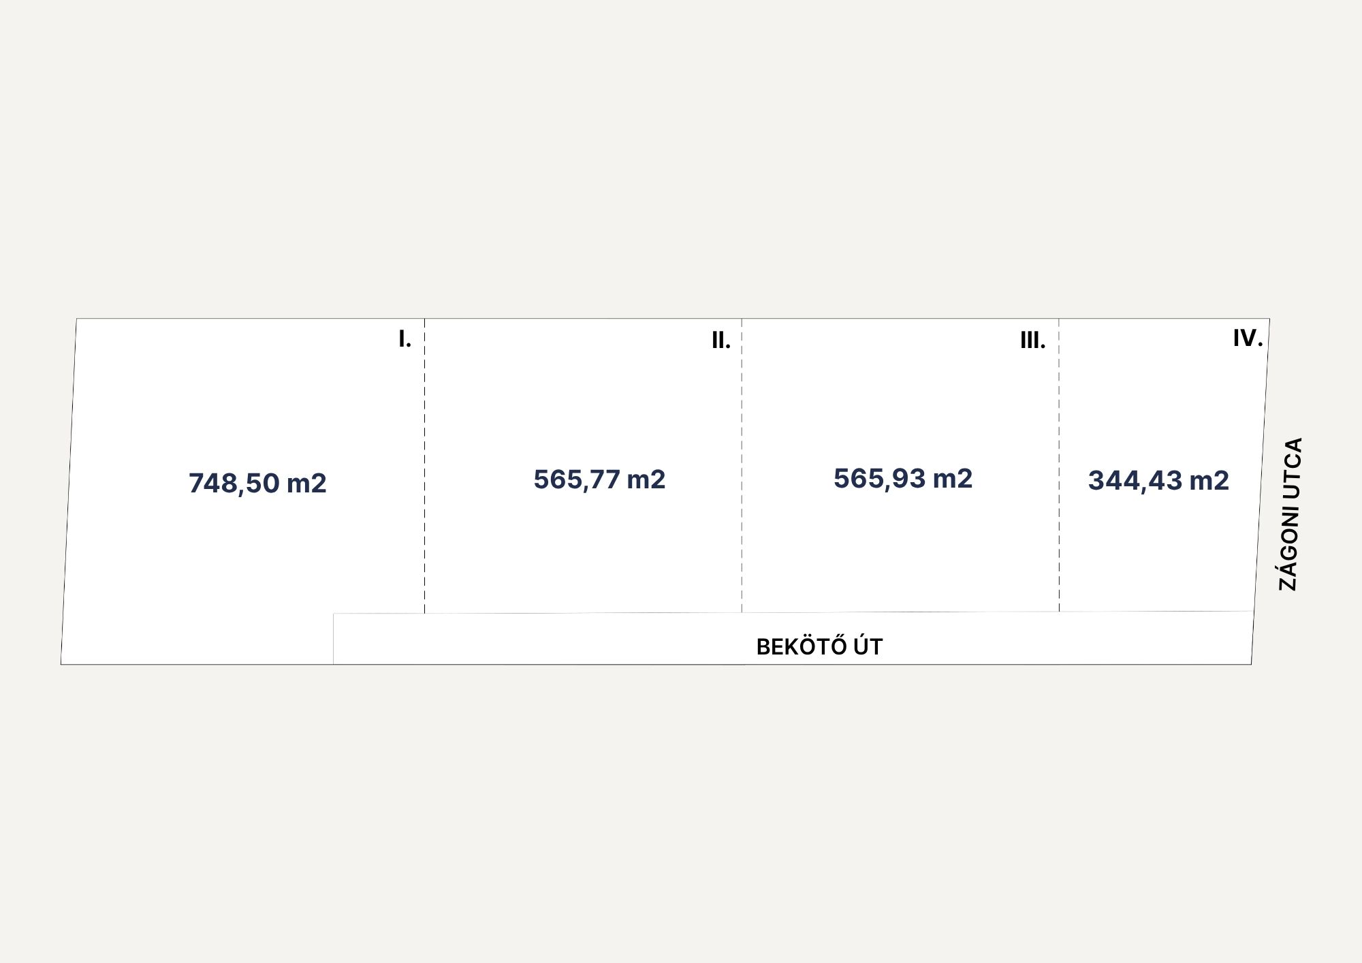Click the left end edge of the BEKÖTŐ ÚT strip

(x=333, y=639)
